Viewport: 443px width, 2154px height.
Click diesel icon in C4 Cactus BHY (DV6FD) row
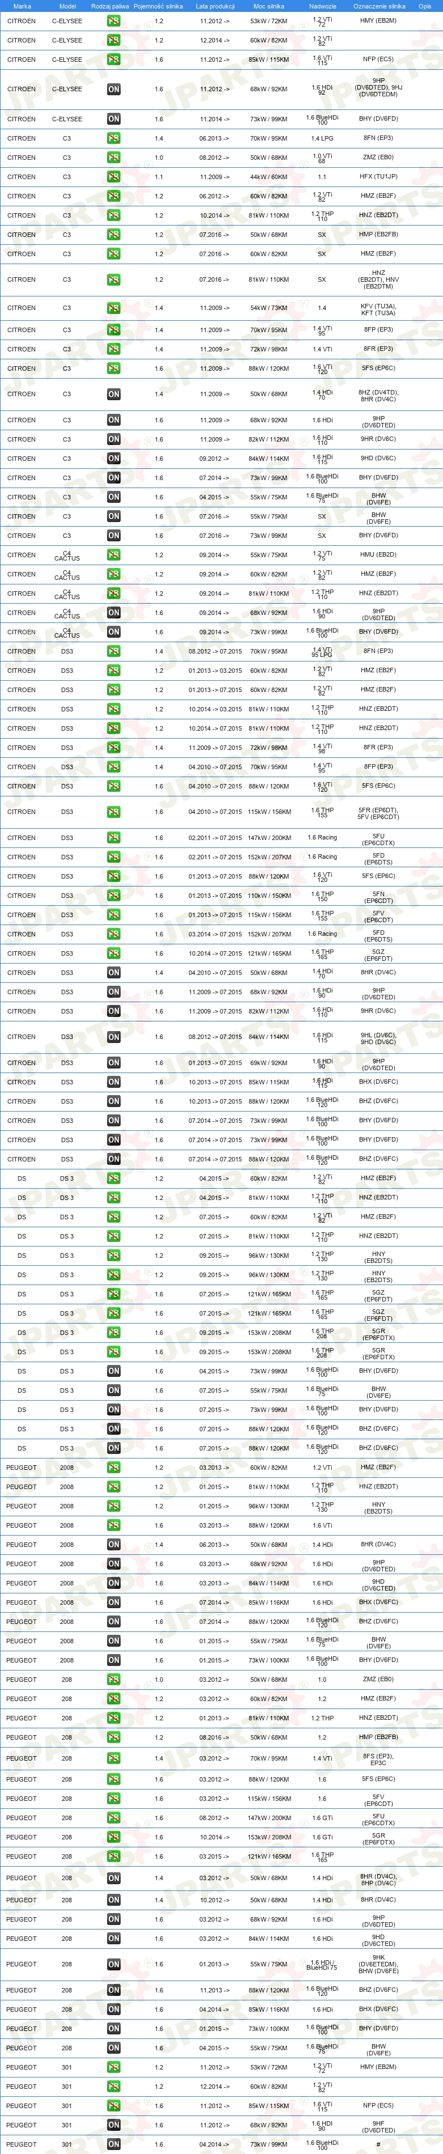point(114,632)
